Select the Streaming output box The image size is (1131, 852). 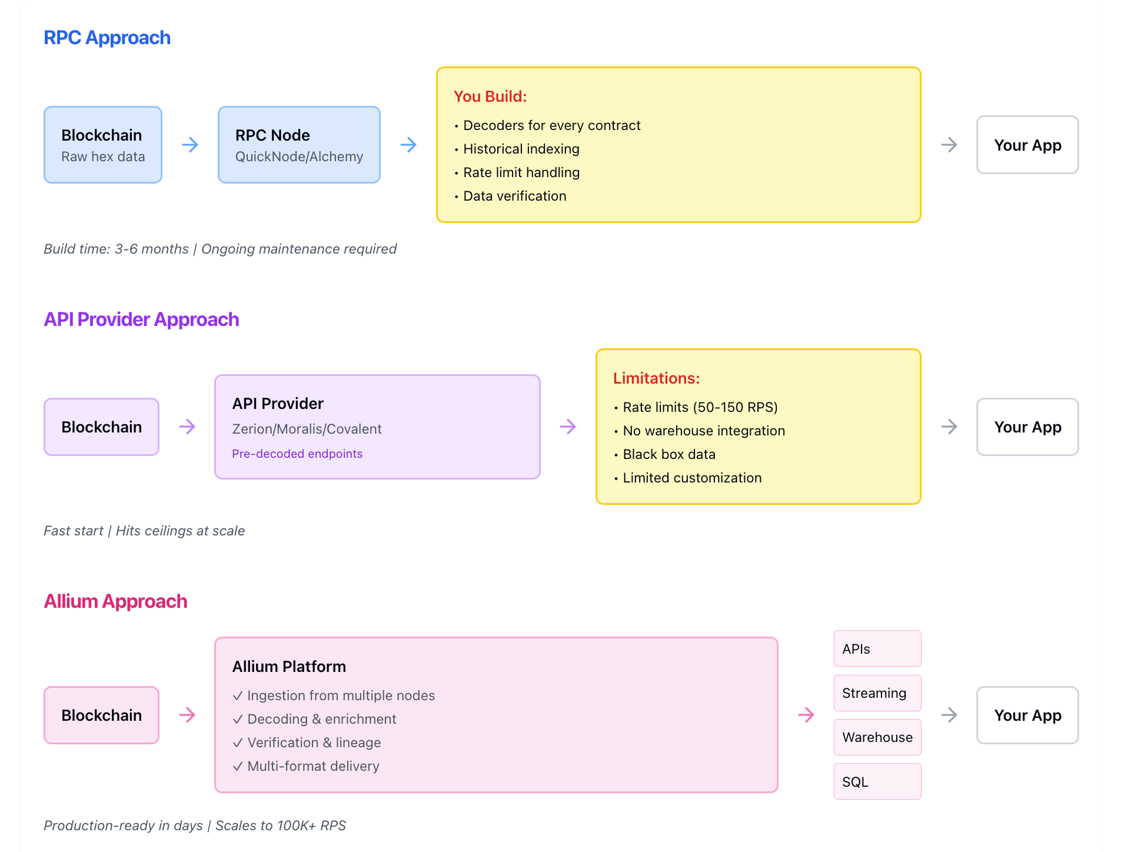(x=877, y=693)
